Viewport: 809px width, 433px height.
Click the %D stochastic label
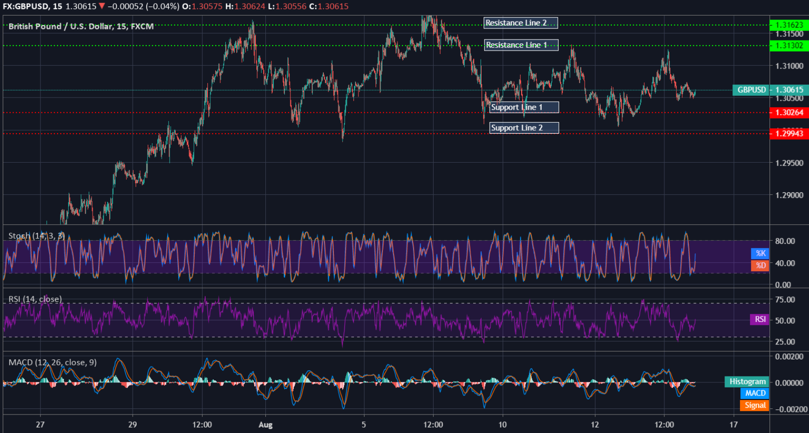760,265
